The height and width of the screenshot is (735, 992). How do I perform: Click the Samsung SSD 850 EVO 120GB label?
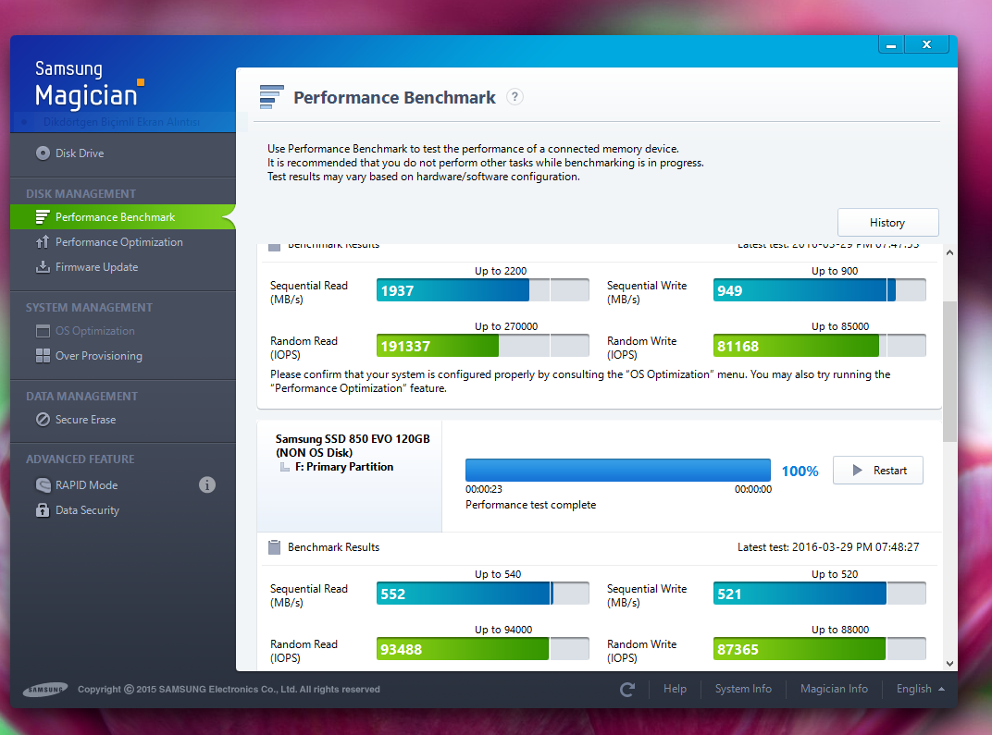pyautogui.click(x=353, y=438)
